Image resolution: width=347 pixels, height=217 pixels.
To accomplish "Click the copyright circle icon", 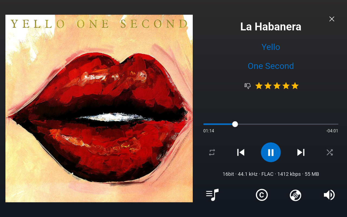I will (262, 195).
